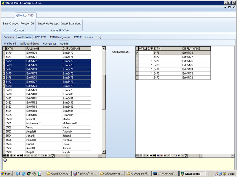Click the Save Changes button
The width and height of the screenshot is (237, 177).
pos(11,24)
